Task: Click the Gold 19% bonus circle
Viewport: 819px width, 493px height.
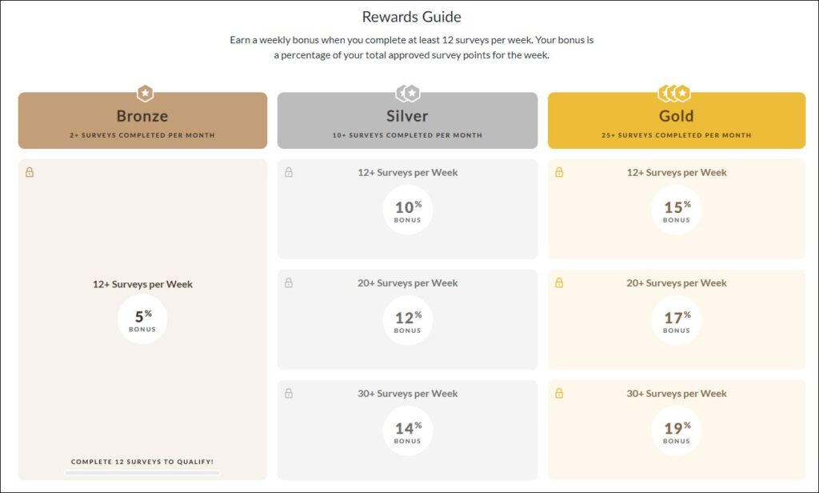Action: point(677,431)
